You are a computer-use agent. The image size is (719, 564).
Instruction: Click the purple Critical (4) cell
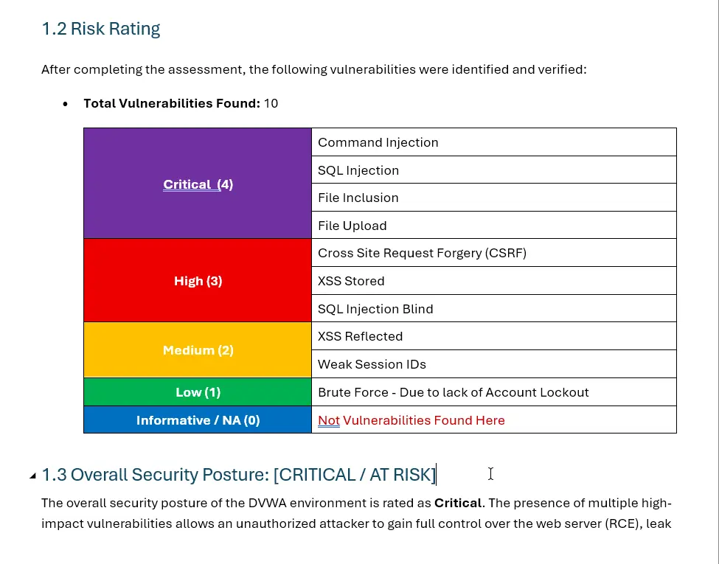198,184
